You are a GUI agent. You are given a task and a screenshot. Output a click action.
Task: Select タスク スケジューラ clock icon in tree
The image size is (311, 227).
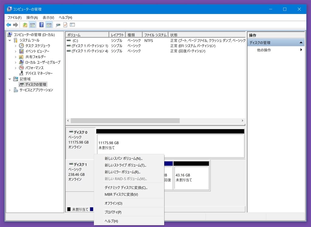tap(22, 46)
